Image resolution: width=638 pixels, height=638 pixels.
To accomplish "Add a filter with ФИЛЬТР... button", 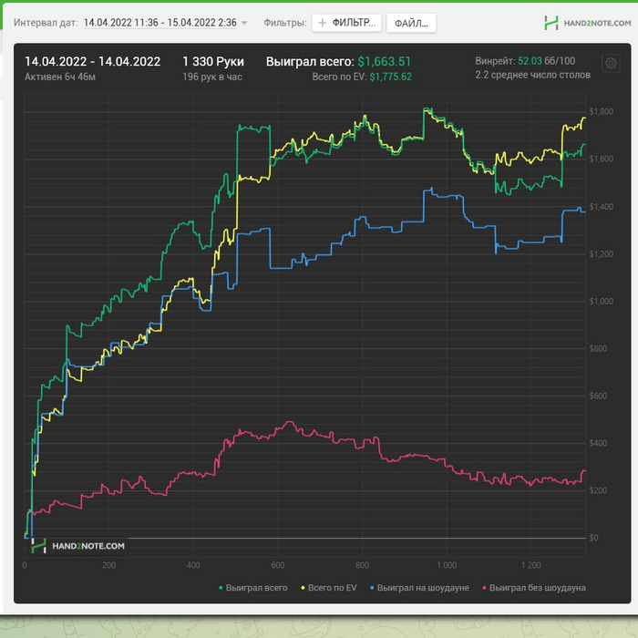I will [x=346, y=23].
